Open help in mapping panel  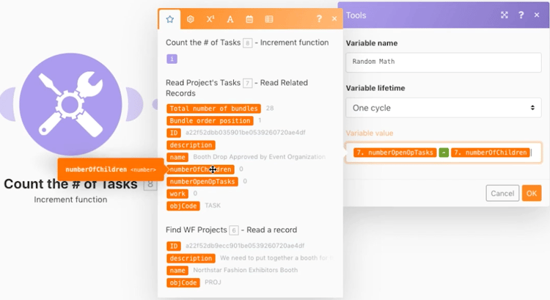click(319, 19)
